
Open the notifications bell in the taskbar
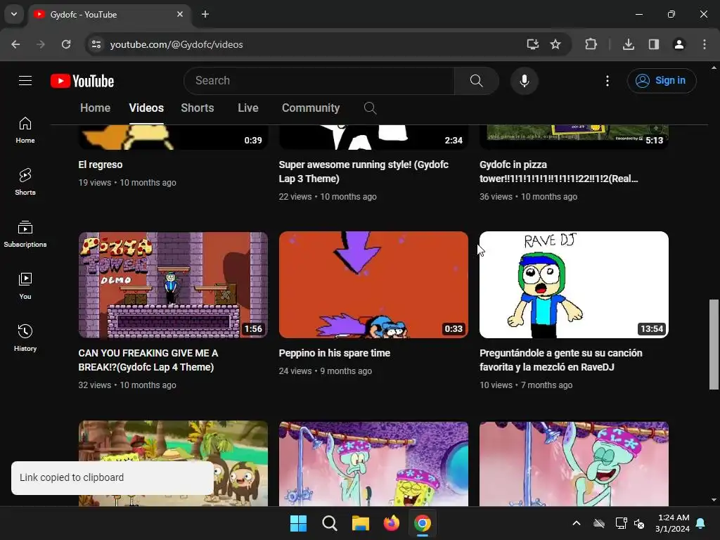(x=701, y=523)
